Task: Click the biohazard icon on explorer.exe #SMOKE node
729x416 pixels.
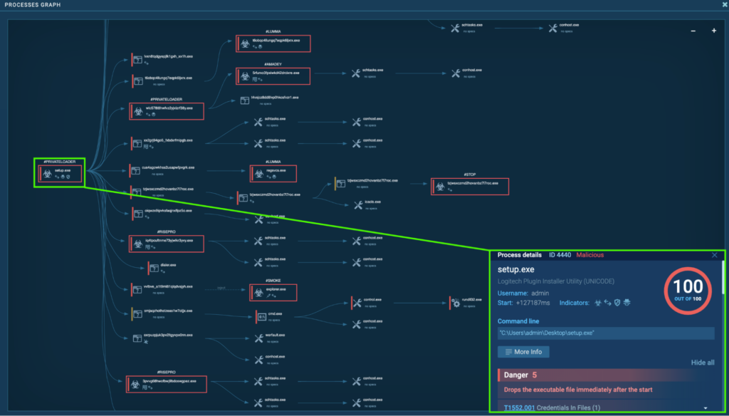Action: click(x=259, y=291)
